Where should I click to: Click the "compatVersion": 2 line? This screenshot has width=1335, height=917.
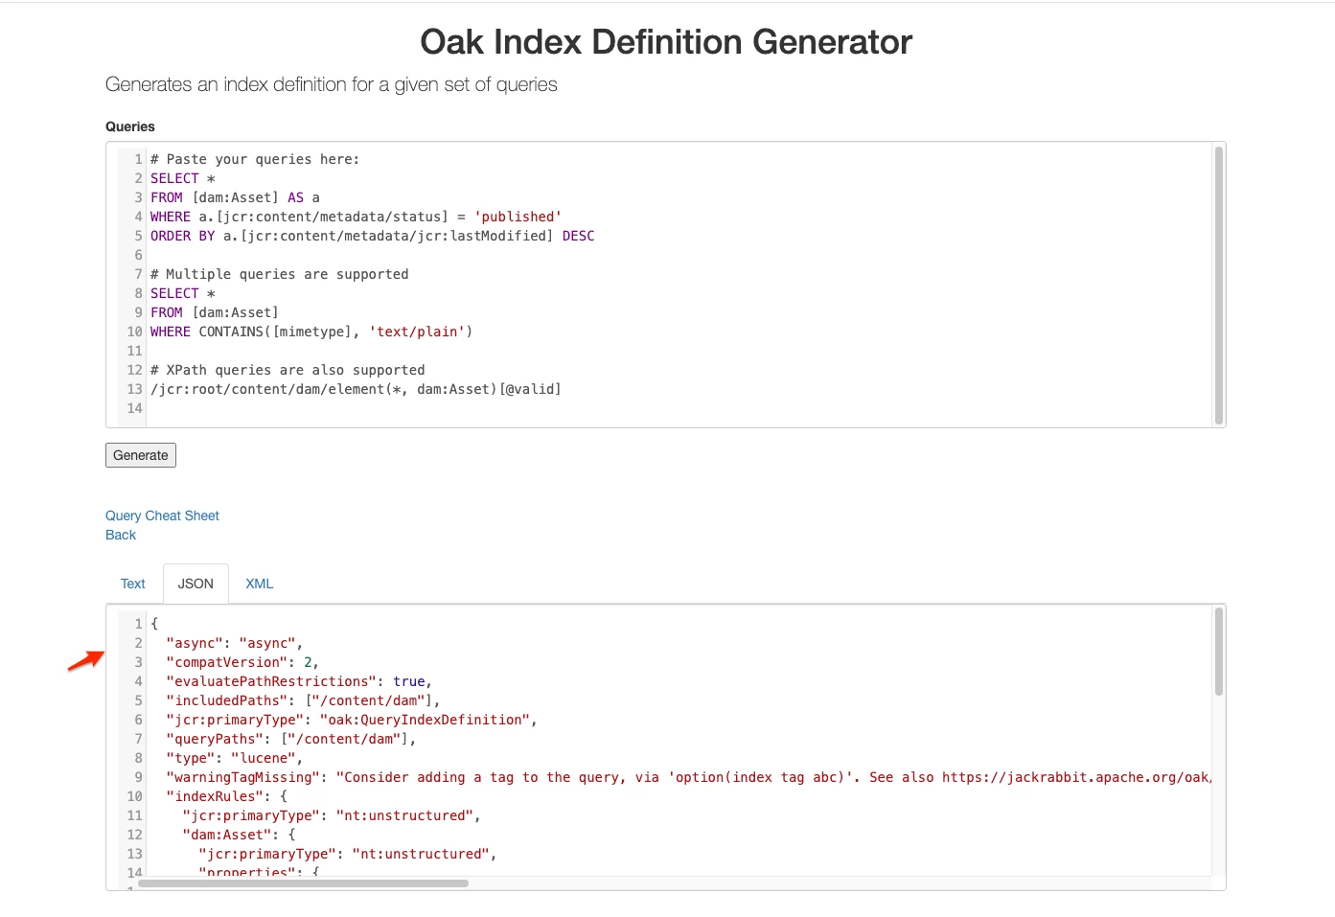[x=242, y=662]
